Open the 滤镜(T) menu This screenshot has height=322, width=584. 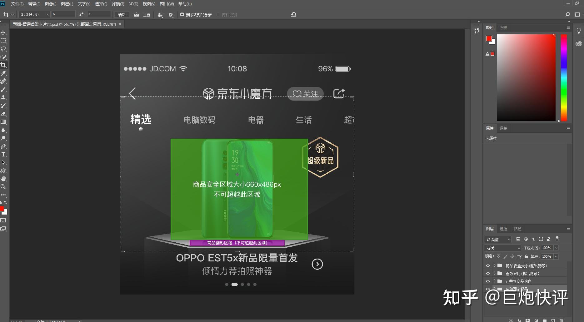(x=118, y=4)
